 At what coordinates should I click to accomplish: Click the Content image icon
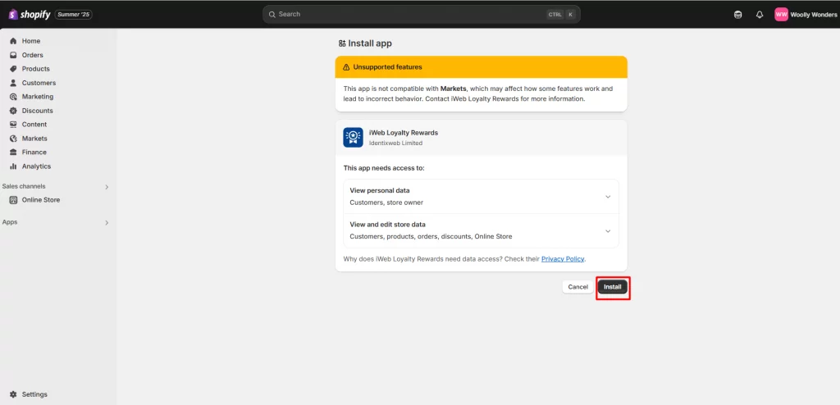point(13,125)
